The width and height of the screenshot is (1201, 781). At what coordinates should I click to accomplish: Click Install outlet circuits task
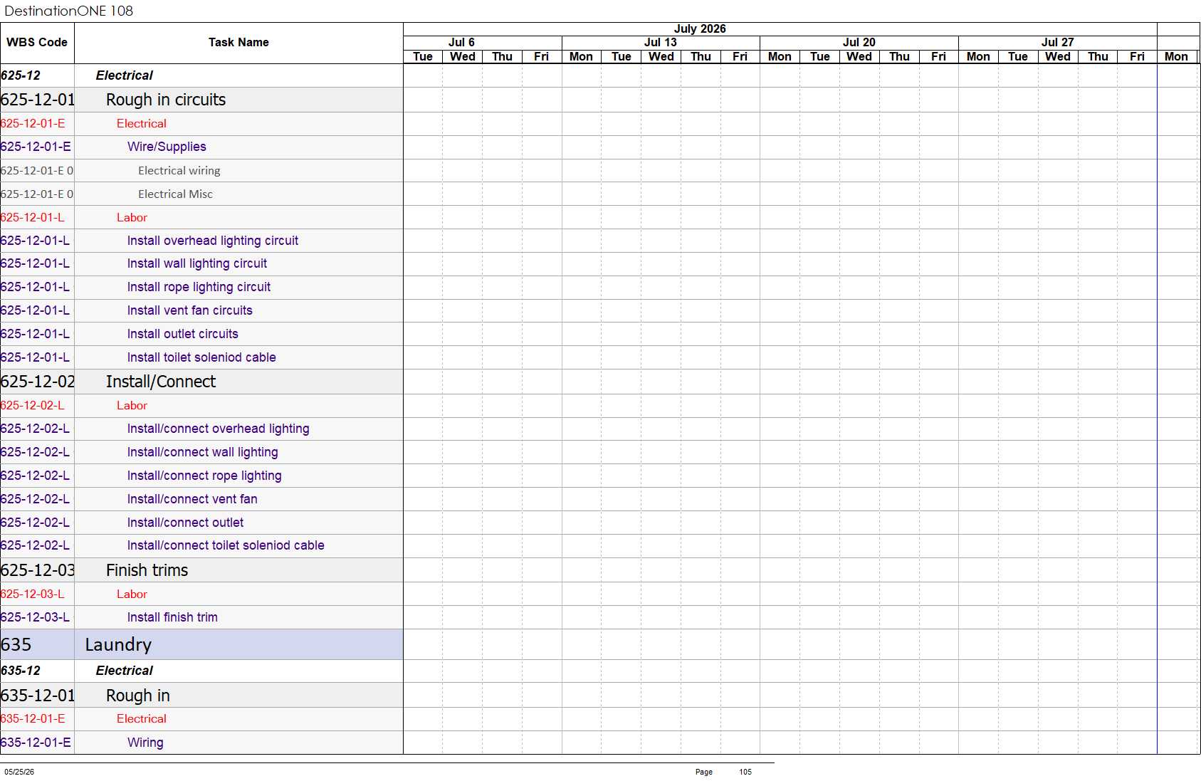pyautogui.click(x=182, y=334)
